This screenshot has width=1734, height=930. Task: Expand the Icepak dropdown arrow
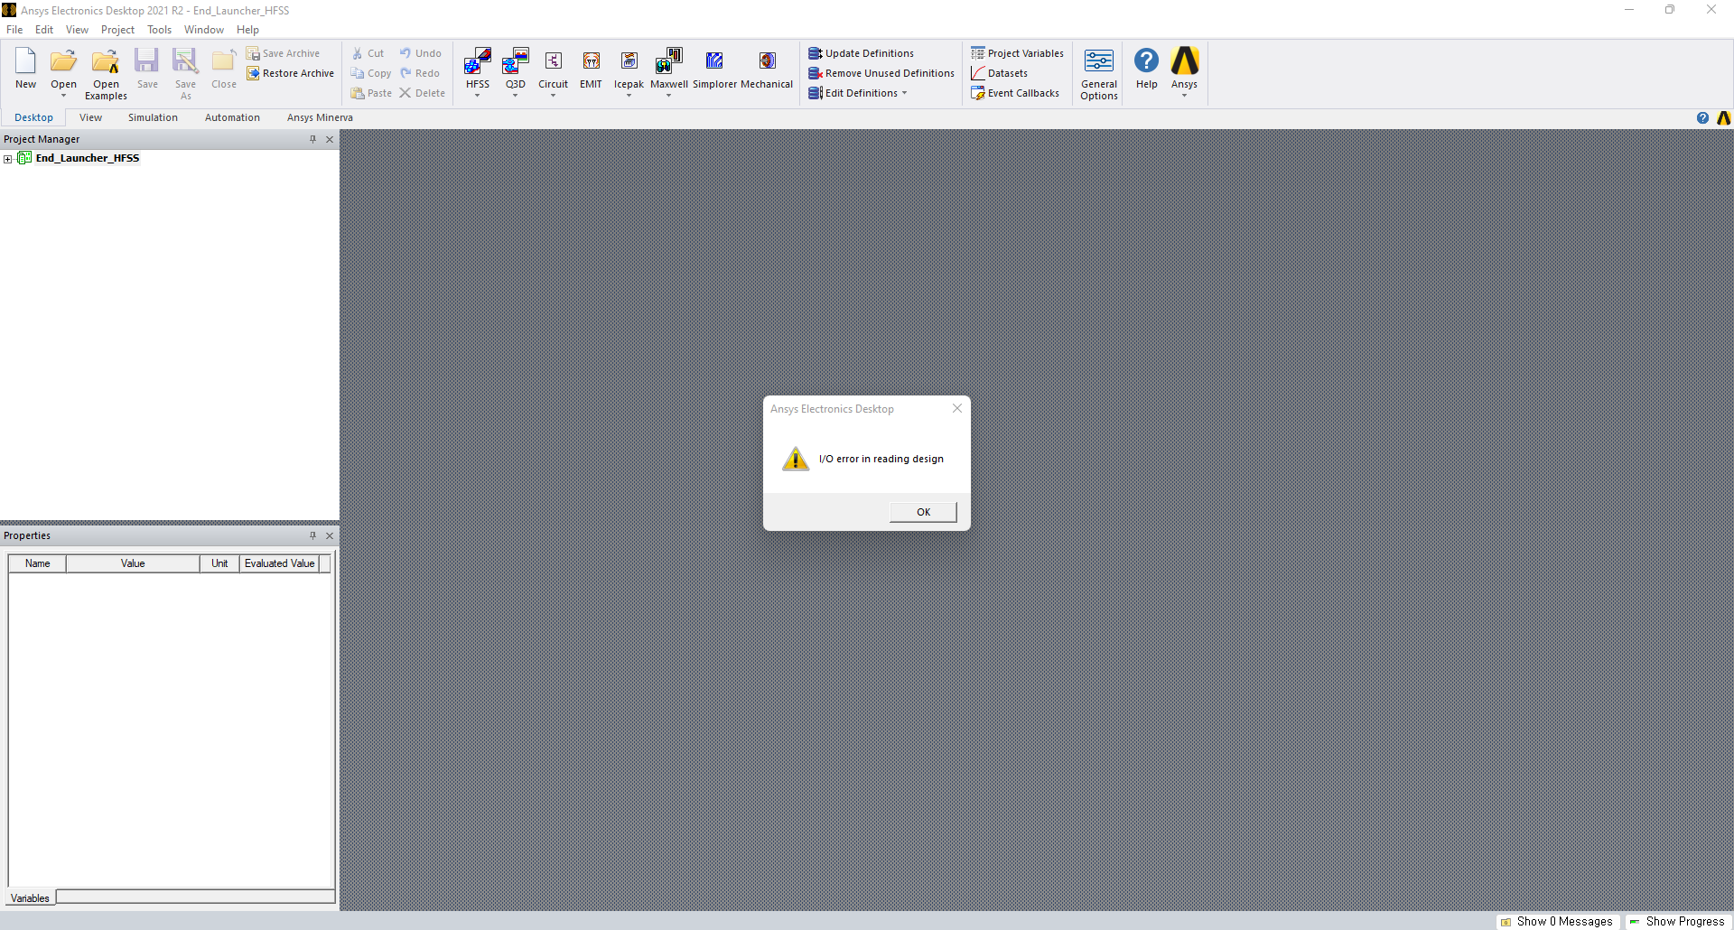tap(629, 96)
